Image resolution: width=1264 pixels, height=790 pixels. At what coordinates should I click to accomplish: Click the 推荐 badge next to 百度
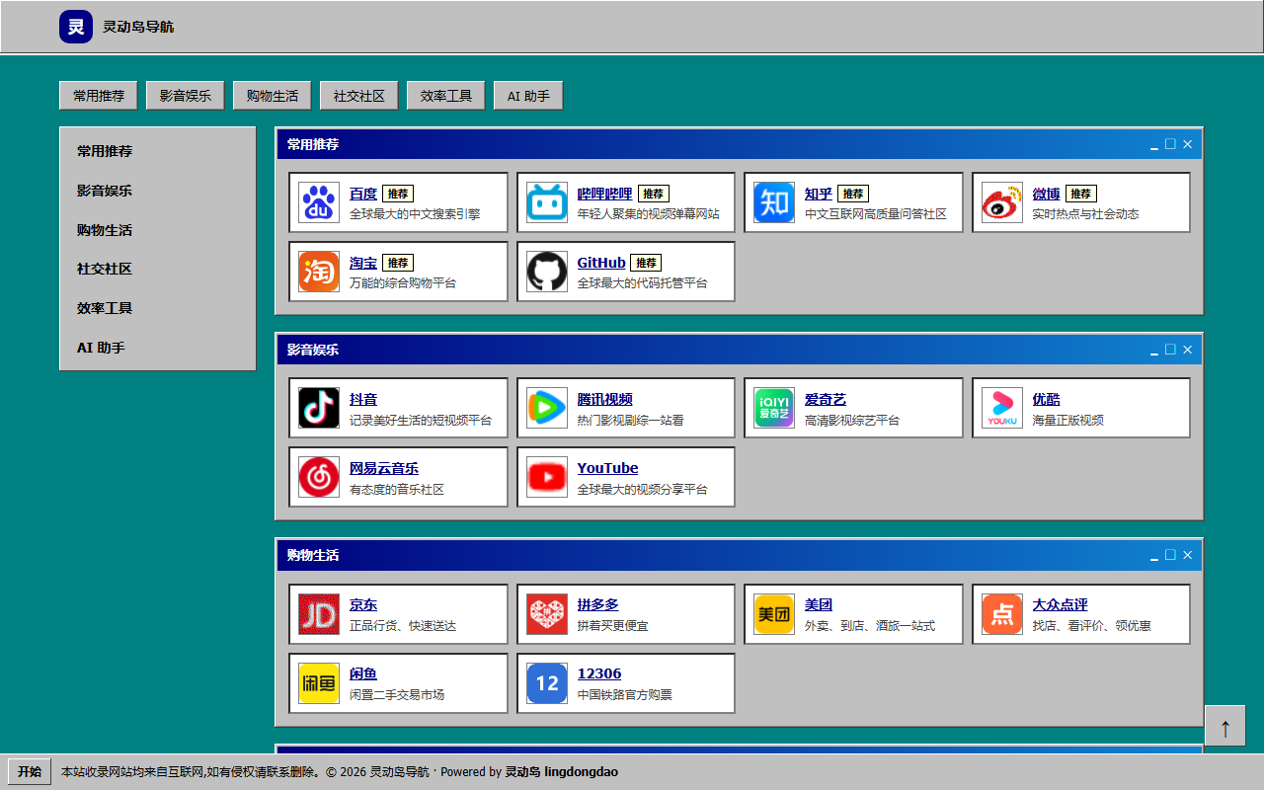tap(398, 194)
